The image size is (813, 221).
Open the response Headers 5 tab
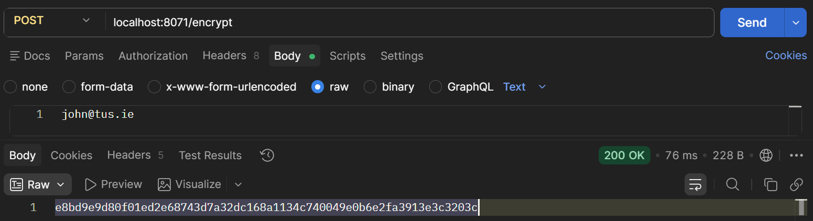click(135, 155)
